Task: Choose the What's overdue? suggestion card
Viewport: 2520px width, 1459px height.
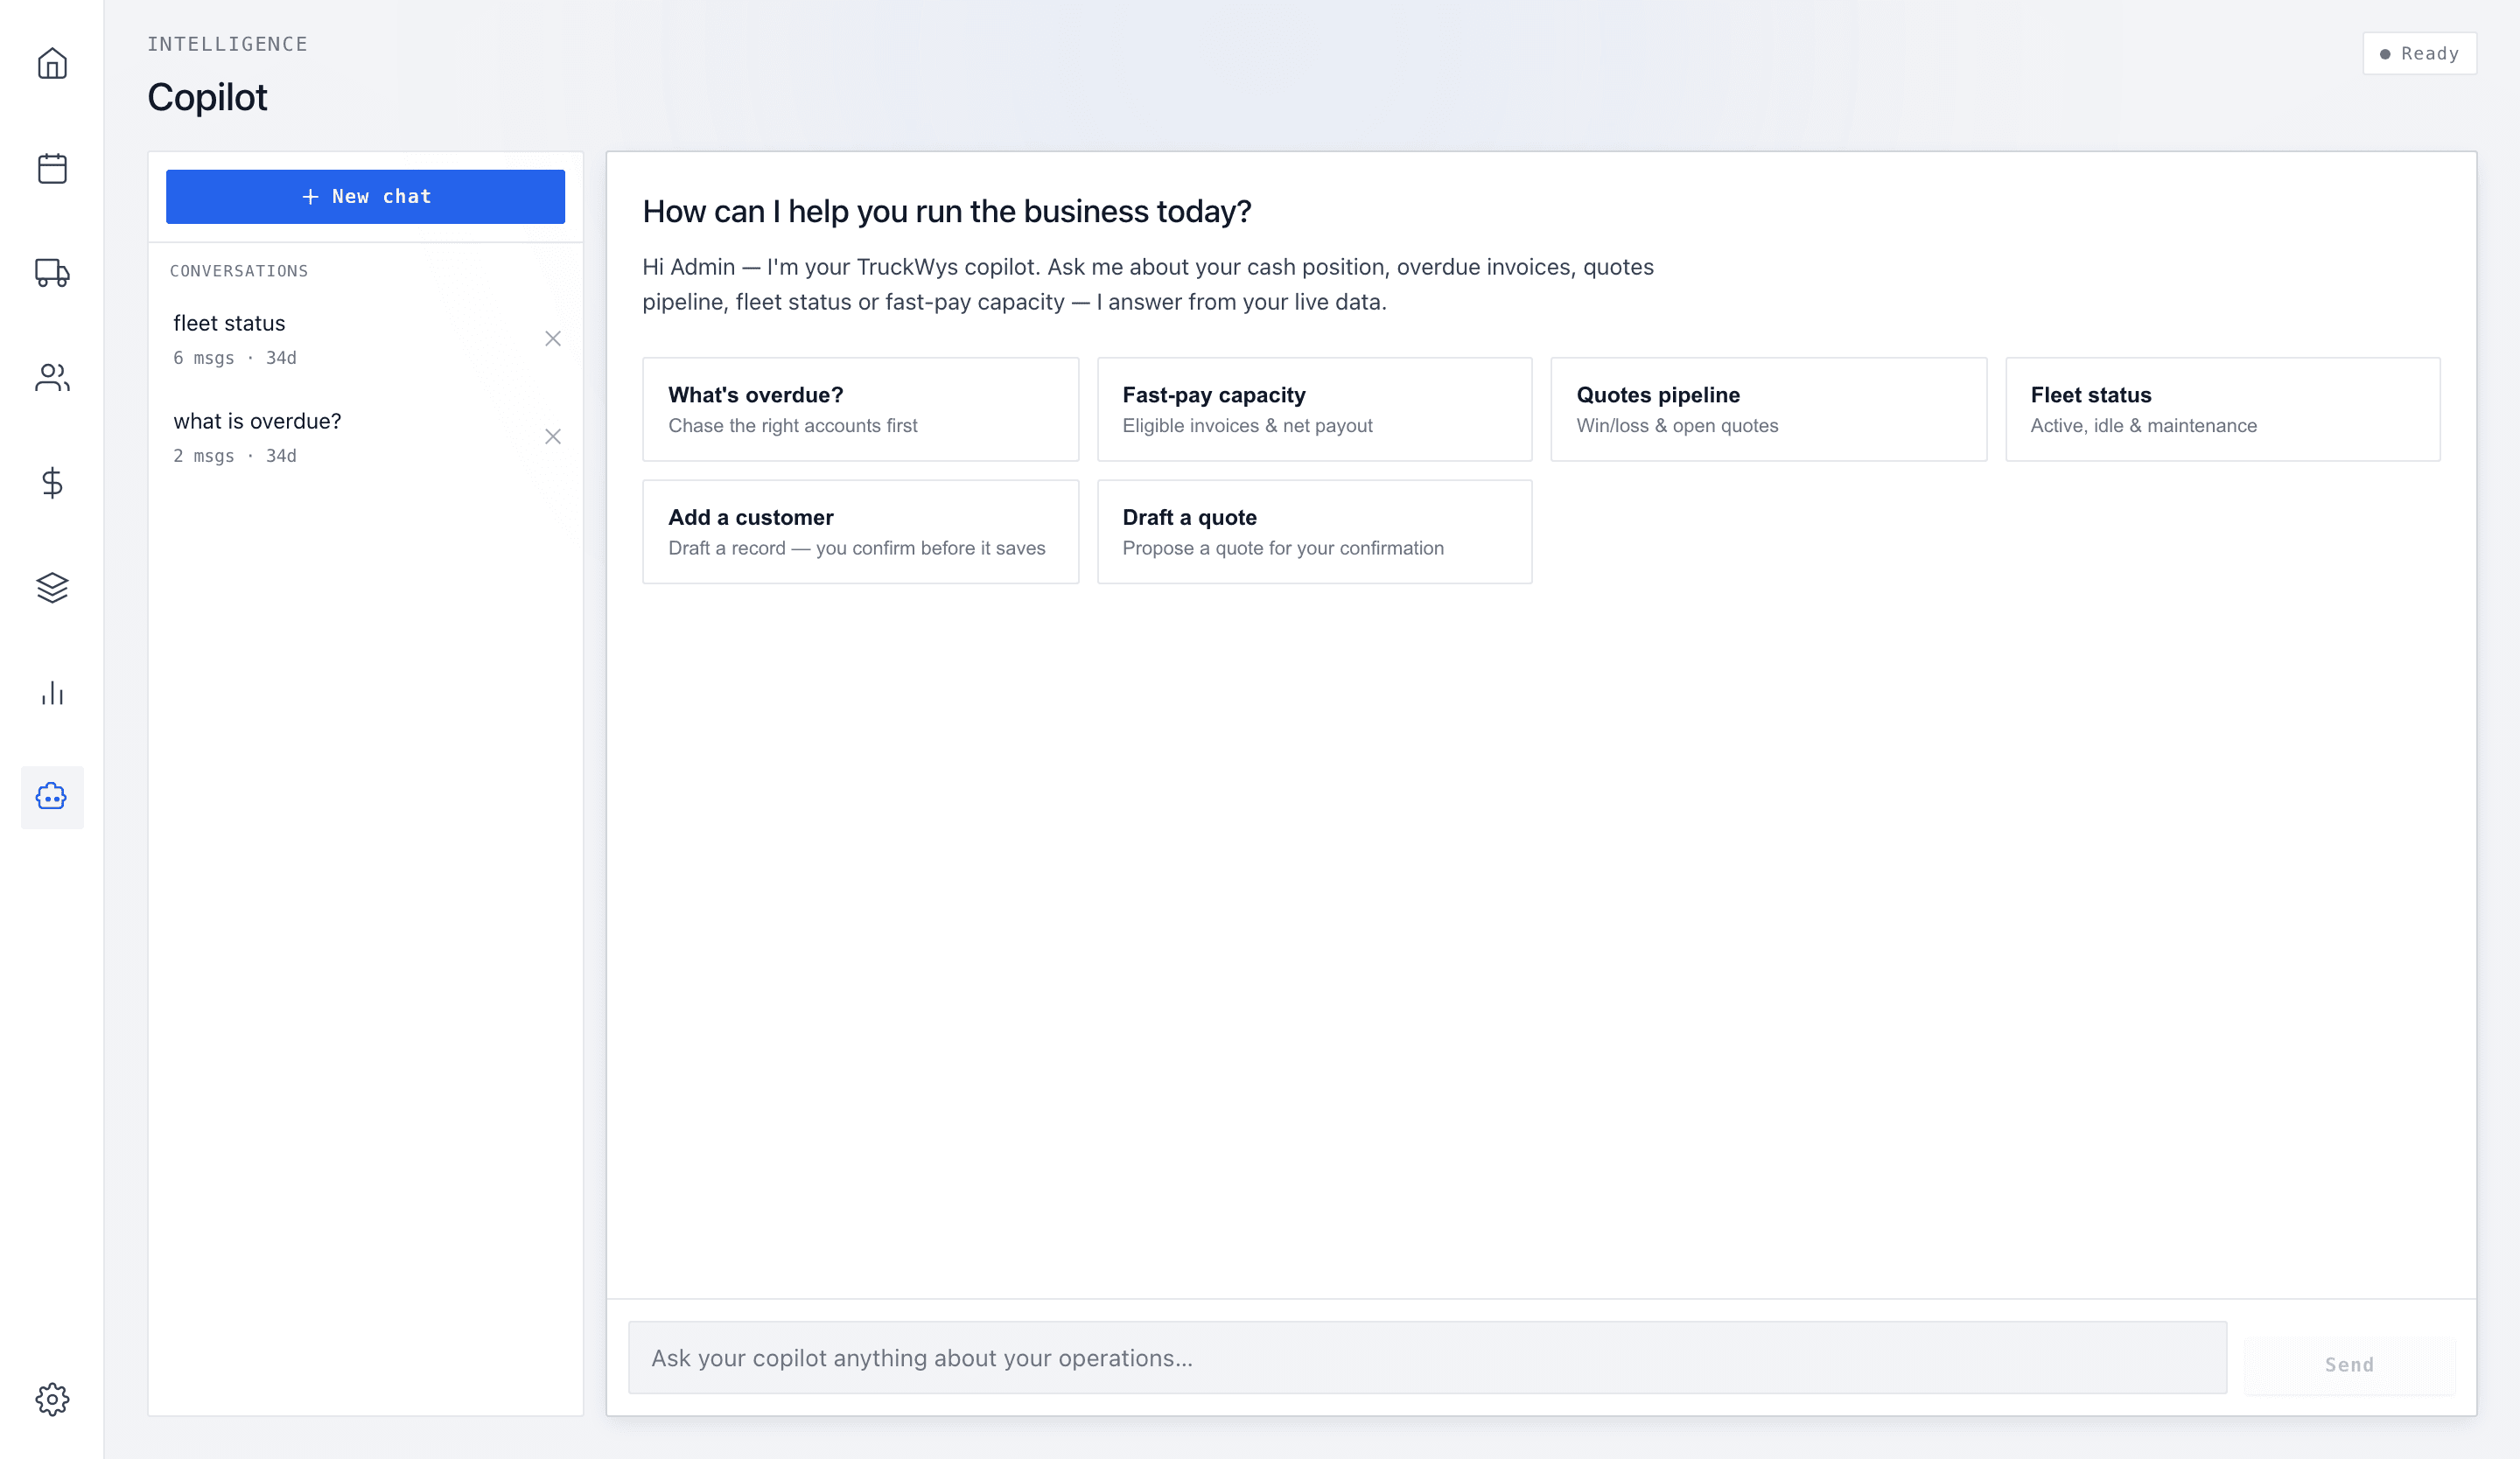Action: [860, 409]
